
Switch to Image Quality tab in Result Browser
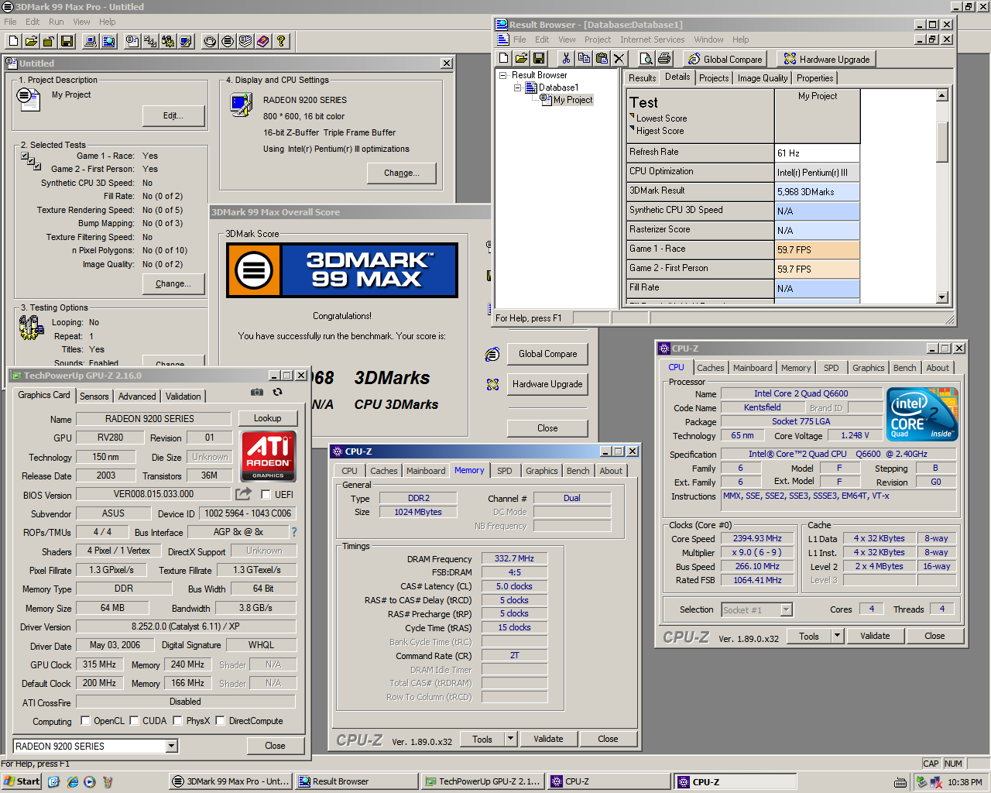tap(763, 78)
